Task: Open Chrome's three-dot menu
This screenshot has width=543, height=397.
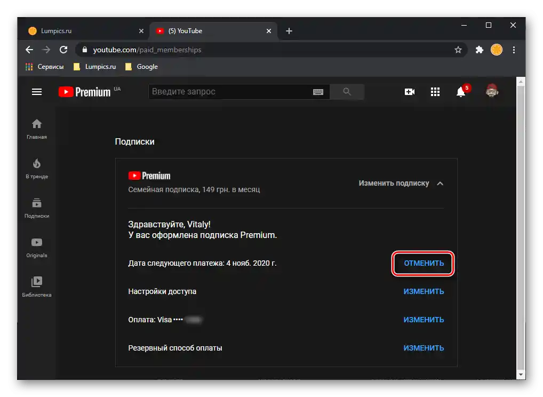Action: pos(514,50)
